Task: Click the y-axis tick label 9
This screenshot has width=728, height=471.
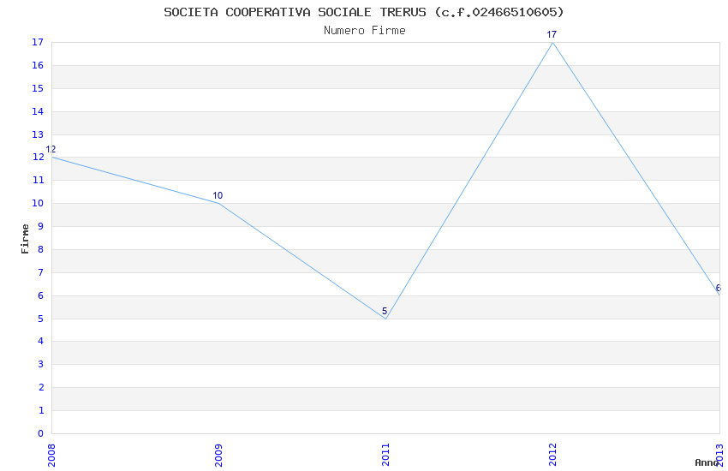Action: [x=41, y=226]
